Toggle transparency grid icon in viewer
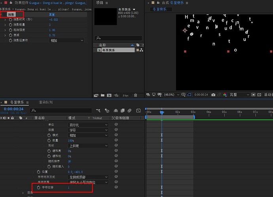 [259, 95]
